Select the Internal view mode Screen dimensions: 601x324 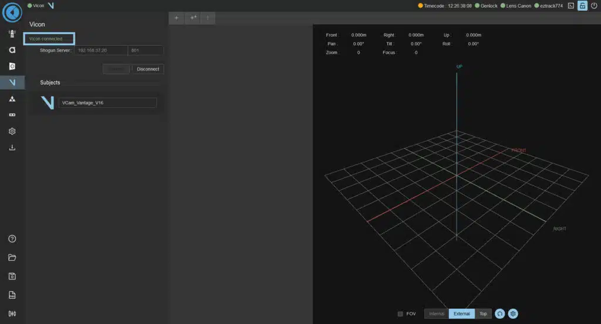point(437,314)
